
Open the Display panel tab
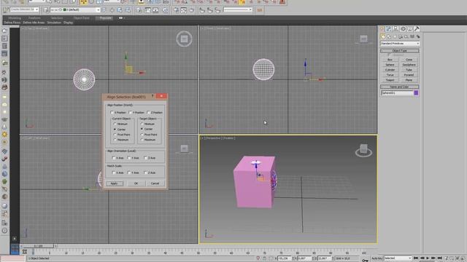point(410,29)
